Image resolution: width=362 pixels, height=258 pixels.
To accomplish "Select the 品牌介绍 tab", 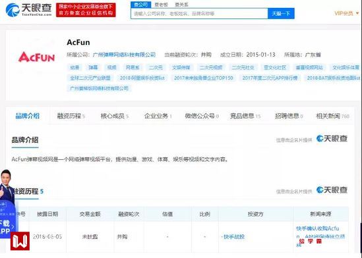I will pos(28,116).
